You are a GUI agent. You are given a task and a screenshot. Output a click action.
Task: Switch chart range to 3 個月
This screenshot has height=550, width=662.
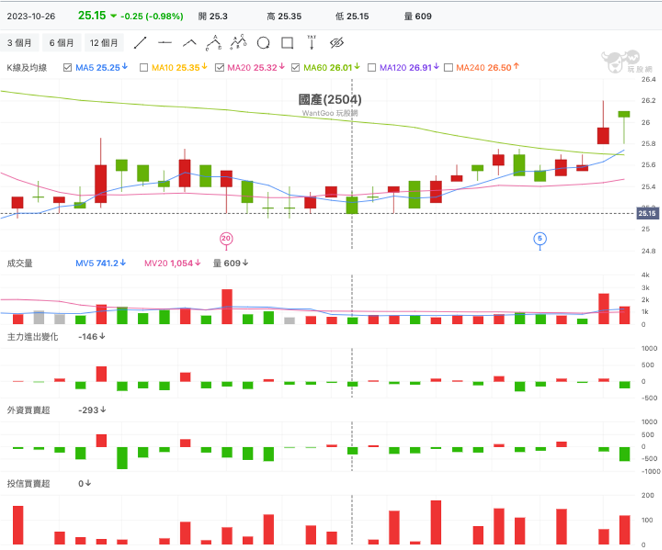click(x=19, y=43)
